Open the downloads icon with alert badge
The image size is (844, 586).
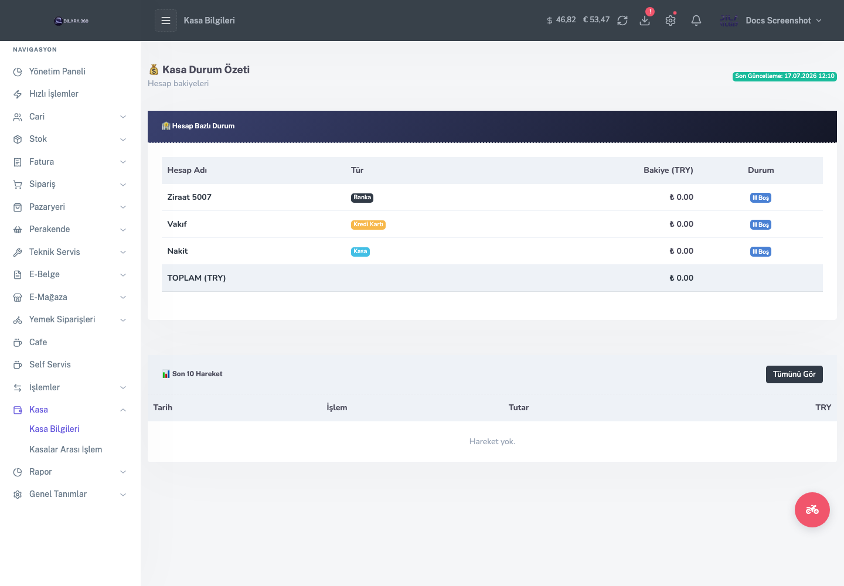645,21
